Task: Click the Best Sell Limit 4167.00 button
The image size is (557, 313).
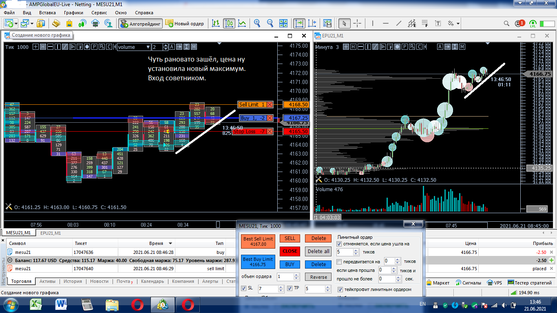Action: [258, 242]
